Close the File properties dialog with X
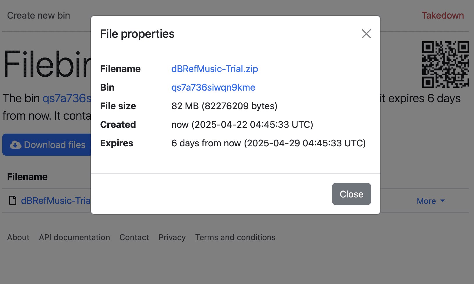This screenshot has width=474, height=284. [x=366, y=34]
